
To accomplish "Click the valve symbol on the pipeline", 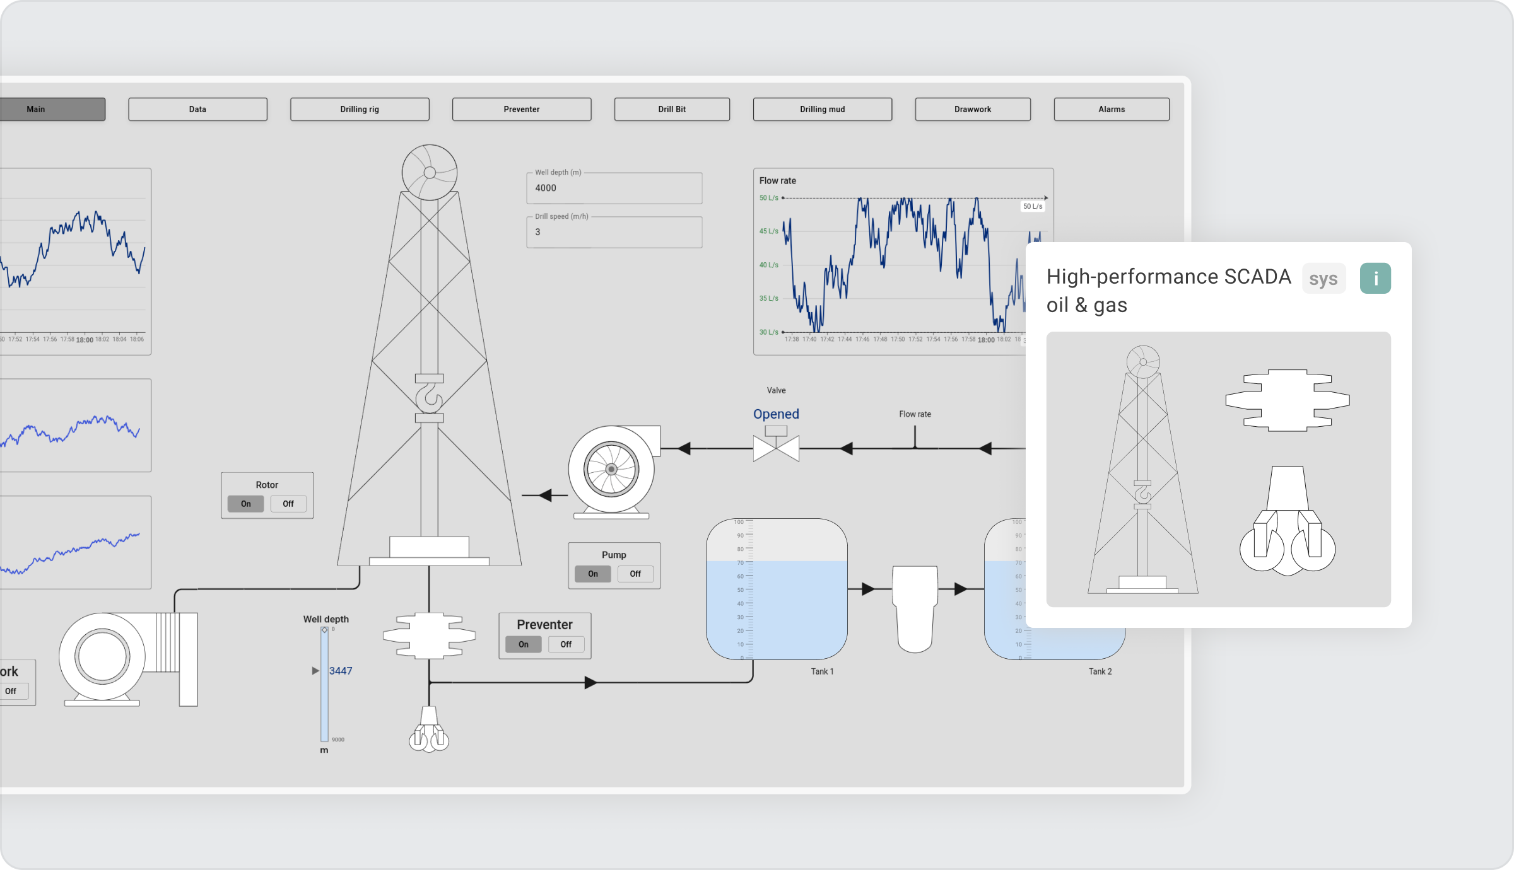I will pyautogui.click(x=775, y=448).
